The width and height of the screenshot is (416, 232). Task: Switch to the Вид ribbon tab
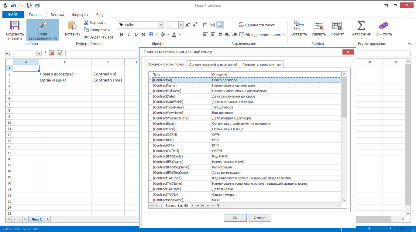(x=99, y=15)
